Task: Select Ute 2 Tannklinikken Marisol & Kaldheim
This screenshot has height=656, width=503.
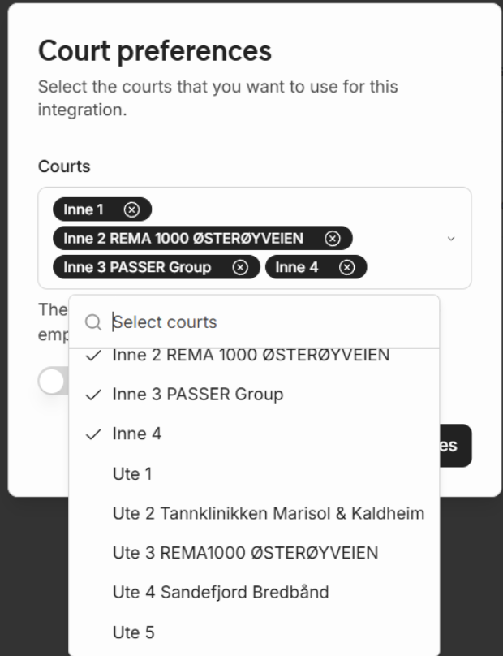Action: pos(269,514)
